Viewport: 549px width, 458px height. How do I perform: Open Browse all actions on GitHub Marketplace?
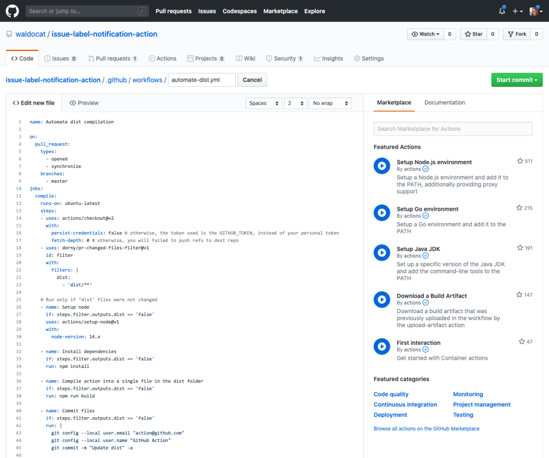coord(428,429)
